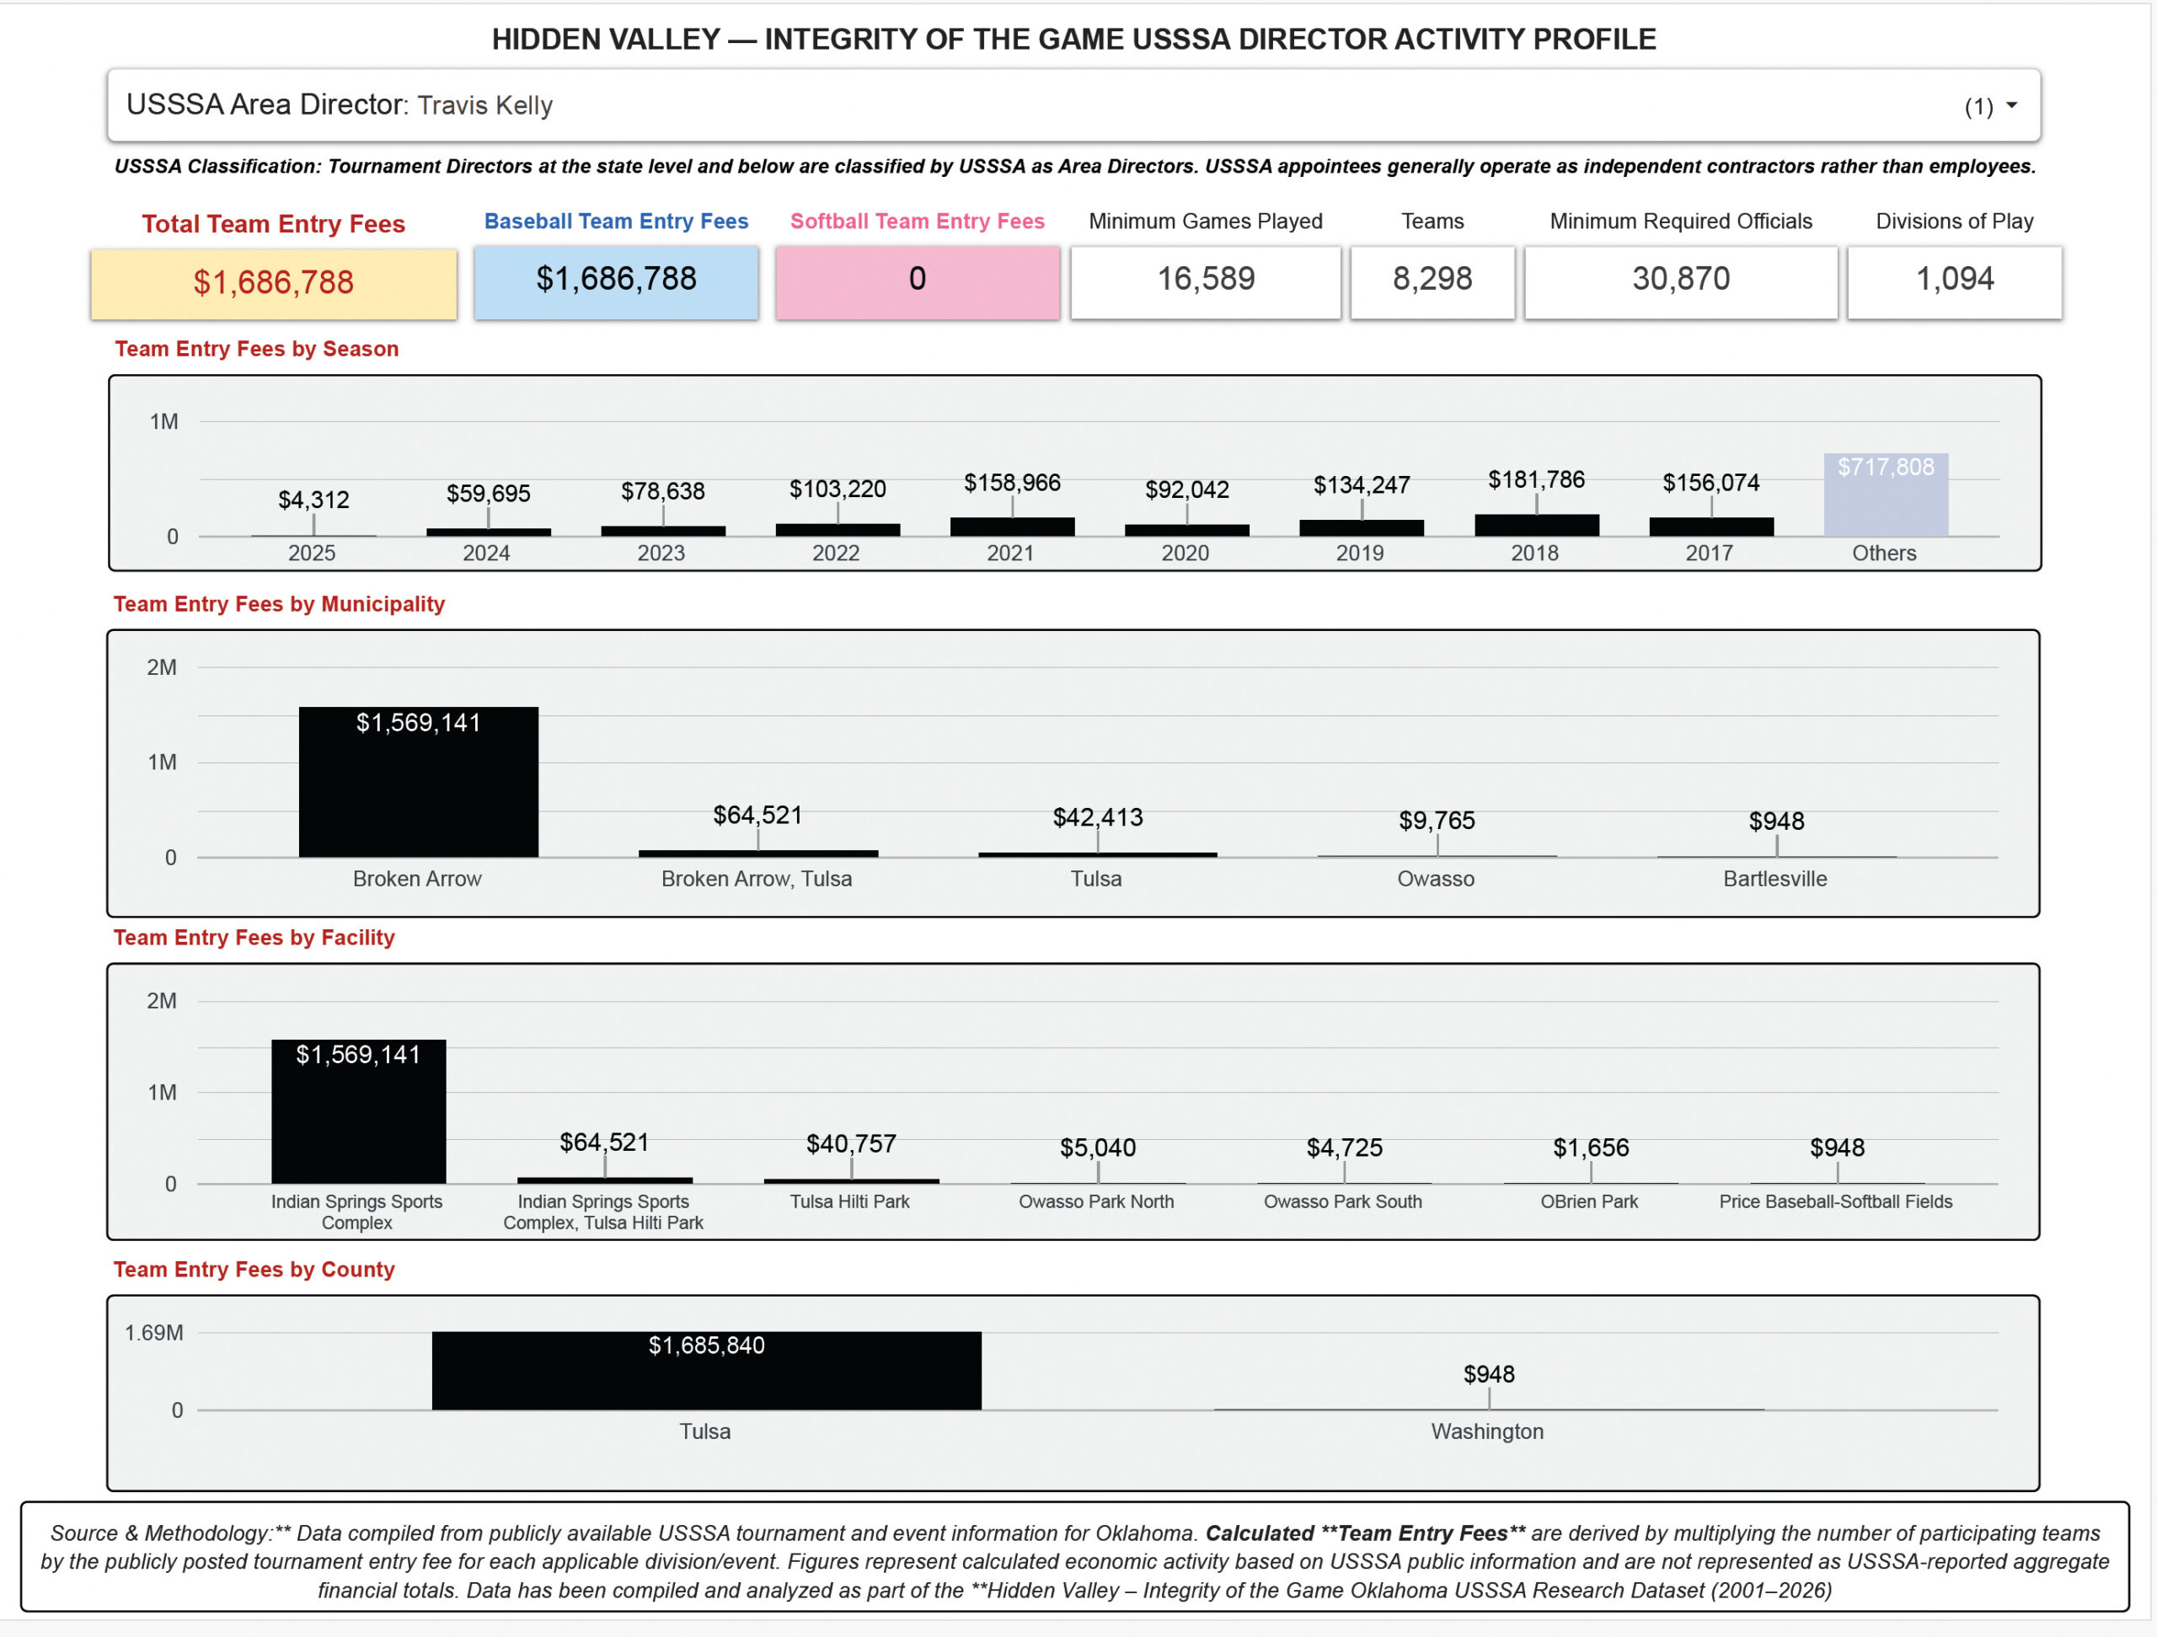Click the 2022 axis label in Season chart
This screenshot has height=1637, width=2157.
point(836,553)
